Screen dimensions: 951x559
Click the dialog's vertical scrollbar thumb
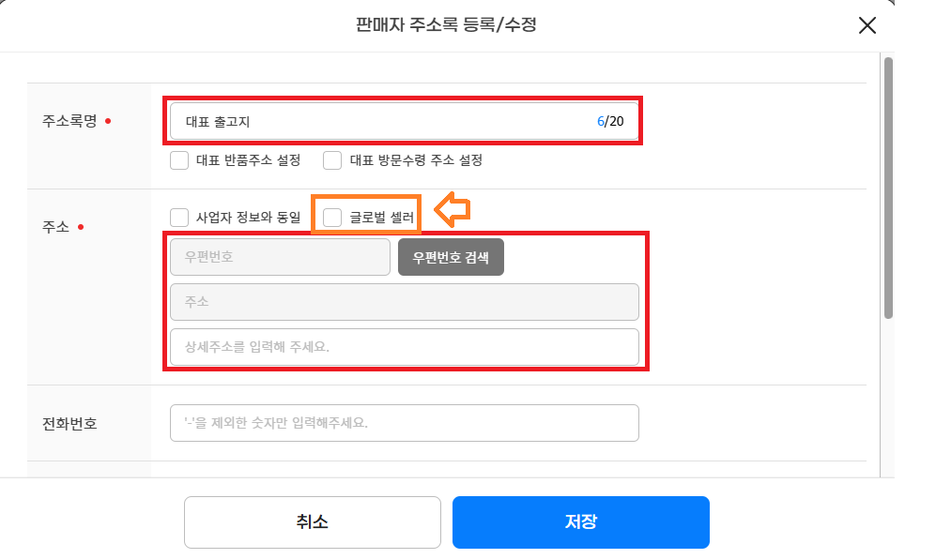887,188
